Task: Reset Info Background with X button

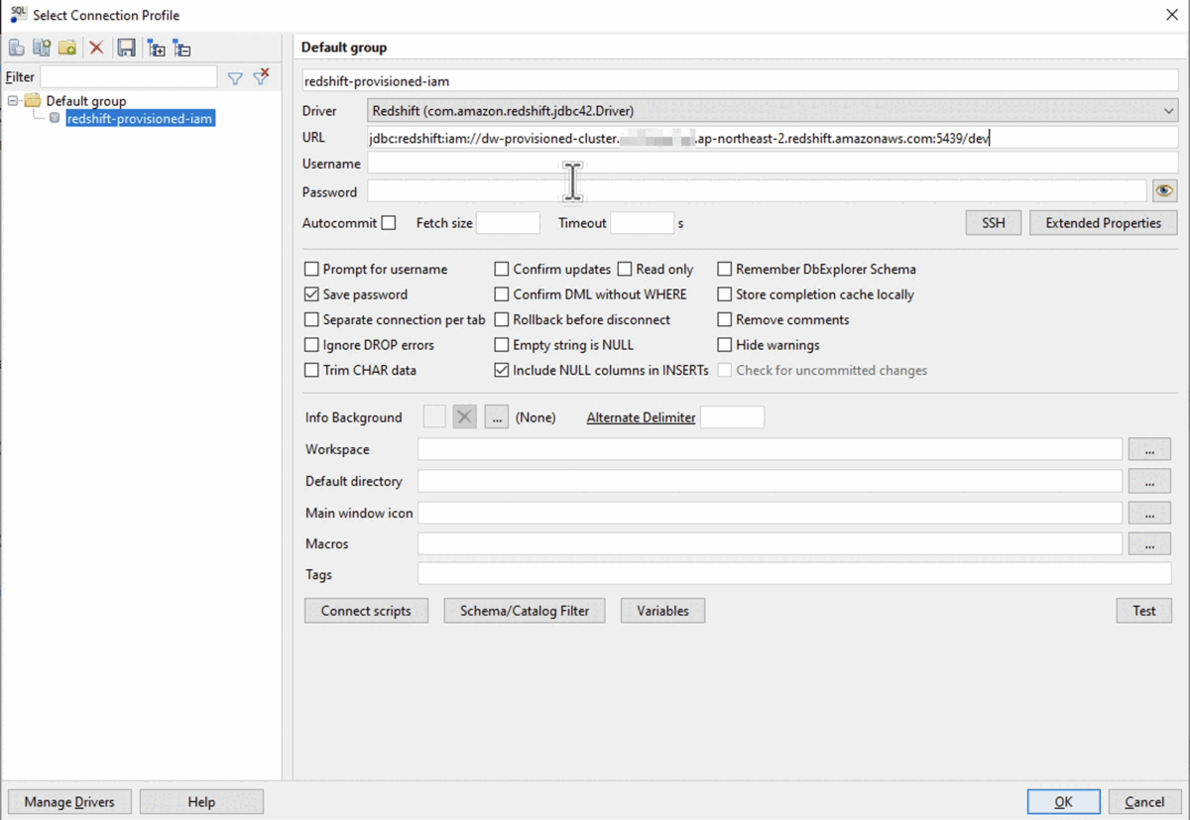Action: pyautogui.click(x=464, y=417)
